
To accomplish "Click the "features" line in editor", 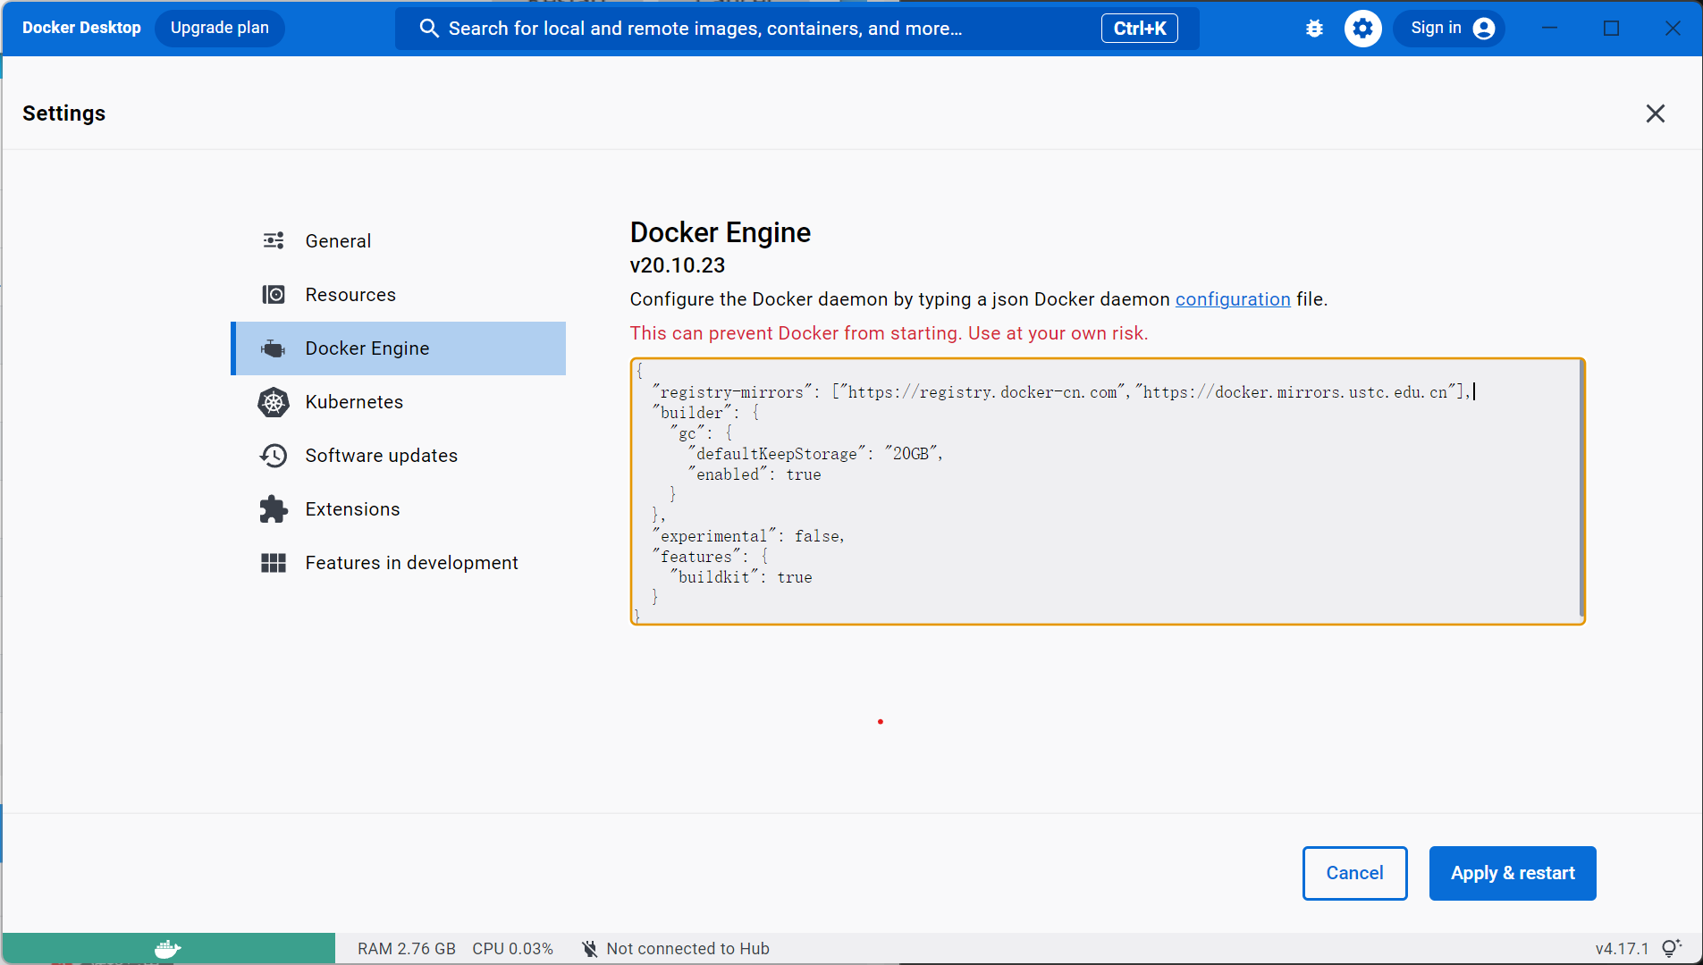I will [x=710, y=557].
